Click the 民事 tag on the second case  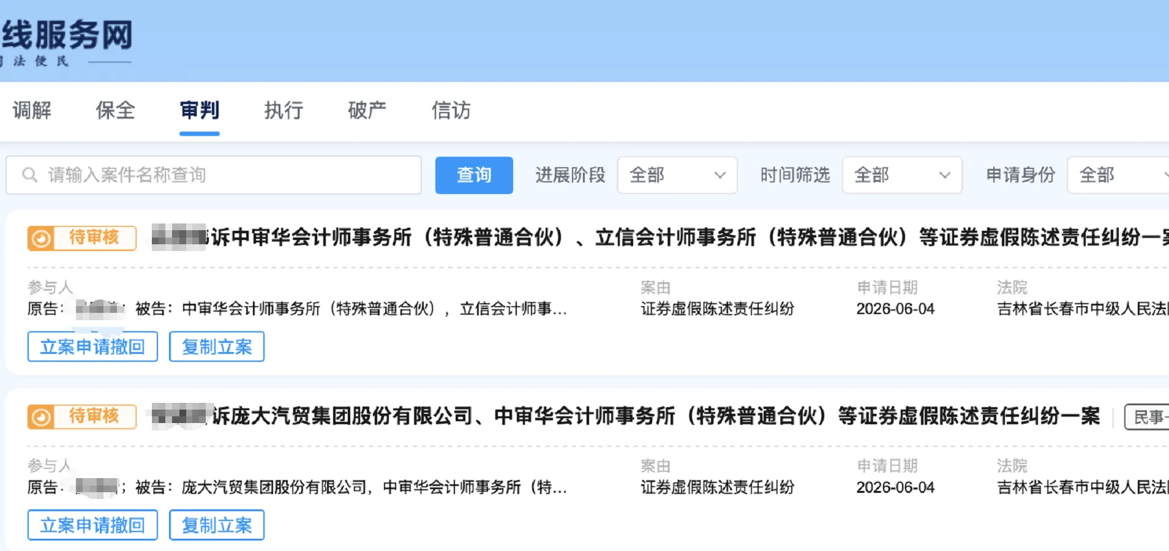click(x=1147, y=417)
